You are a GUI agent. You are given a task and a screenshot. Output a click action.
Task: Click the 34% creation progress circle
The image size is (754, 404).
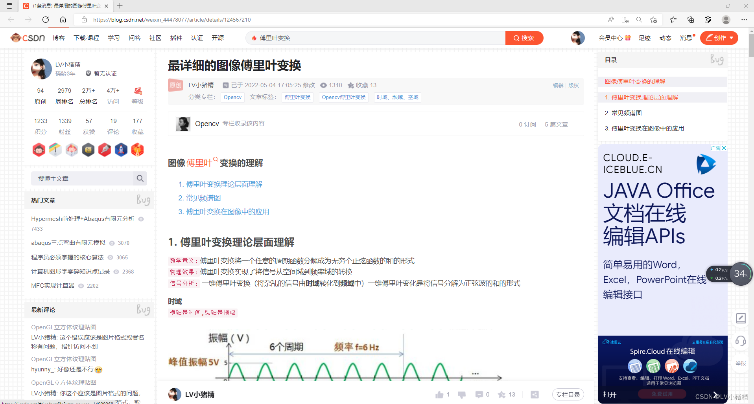click(740, 274)
